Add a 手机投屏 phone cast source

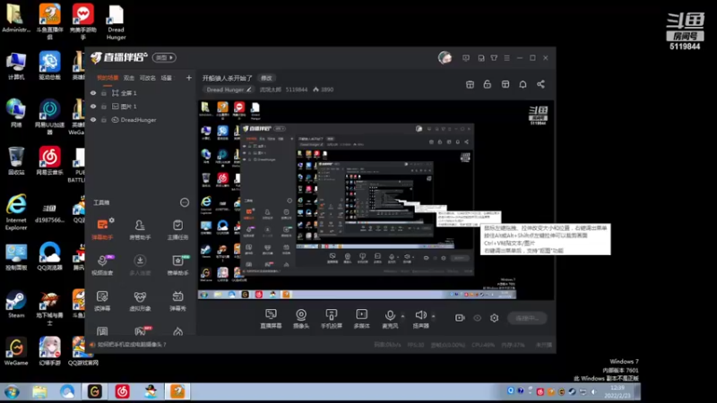331,319
